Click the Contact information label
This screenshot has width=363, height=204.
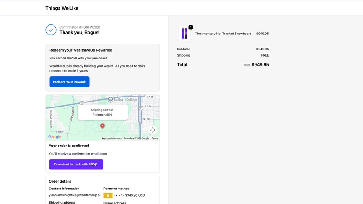click(64, 189)
